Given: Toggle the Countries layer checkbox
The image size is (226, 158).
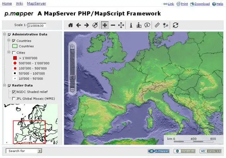Looking at the screenshot, I should click(x=14, y=41).
